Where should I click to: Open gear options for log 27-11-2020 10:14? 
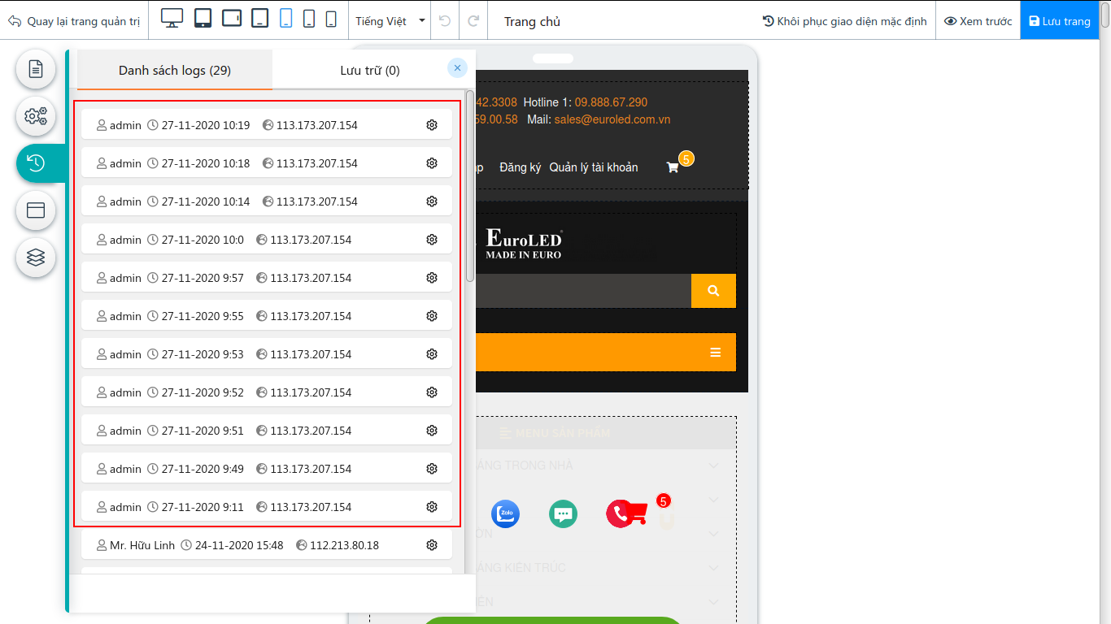432,201
